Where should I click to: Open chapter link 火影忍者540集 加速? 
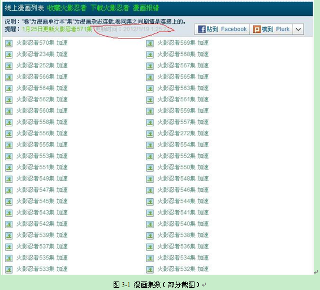[183, 224]
